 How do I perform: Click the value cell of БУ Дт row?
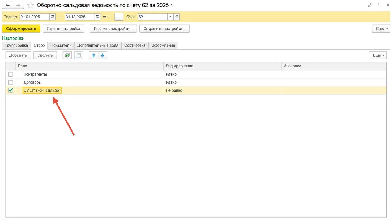click(x=334, y=90)
